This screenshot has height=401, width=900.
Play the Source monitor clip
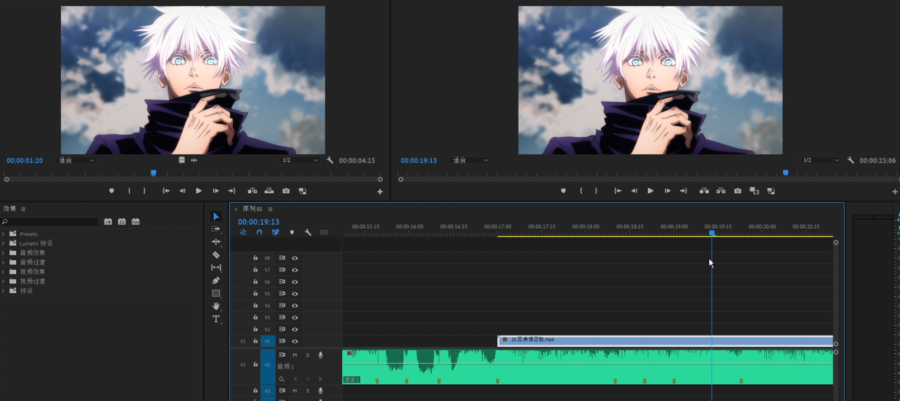pos(199,191)
